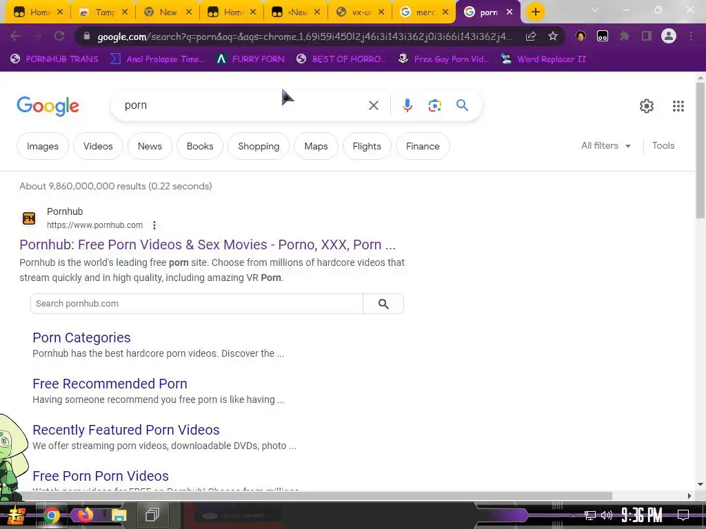706x529 pixels.
Task: Open the notification center icon
Action: [683, 515]
